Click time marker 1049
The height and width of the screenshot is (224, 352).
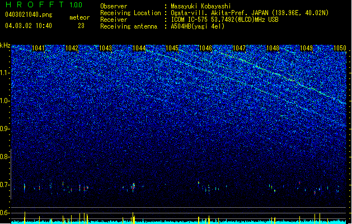pyautogui.click(x=306, y=48)
